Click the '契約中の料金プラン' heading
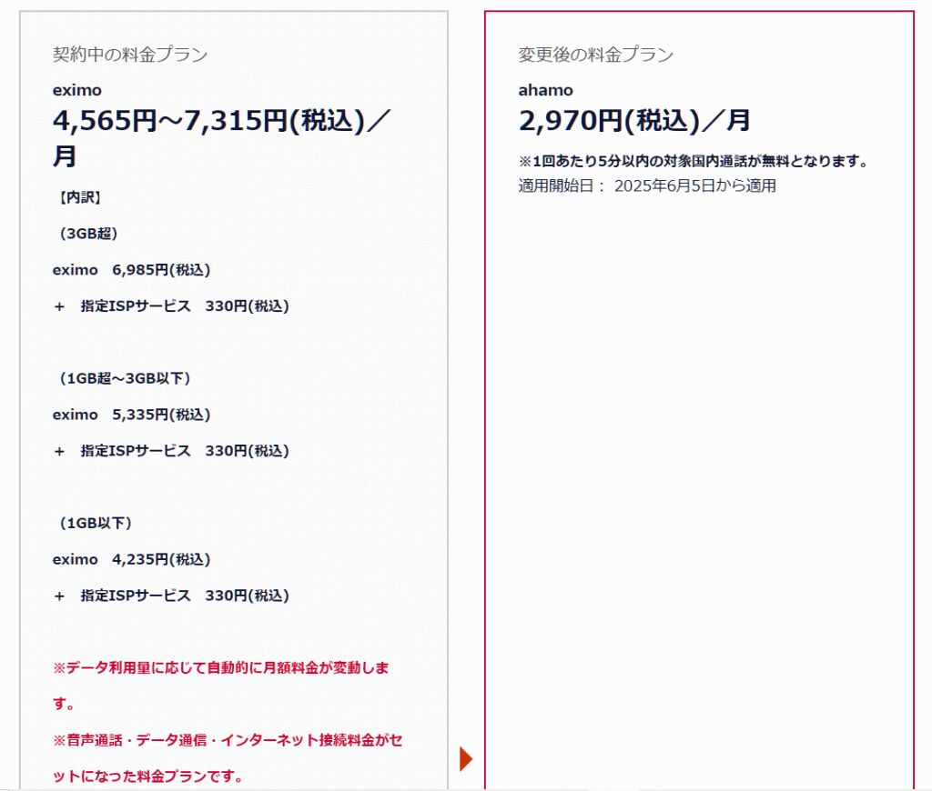The image size is (932, 791). (130, 55)
